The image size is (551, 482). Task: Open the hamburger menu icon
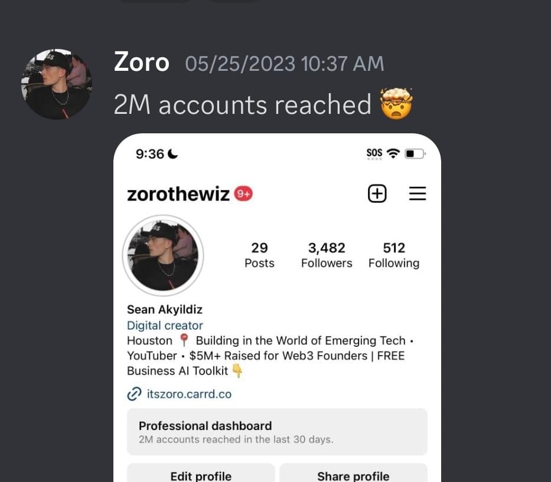(x=418, y=194)
